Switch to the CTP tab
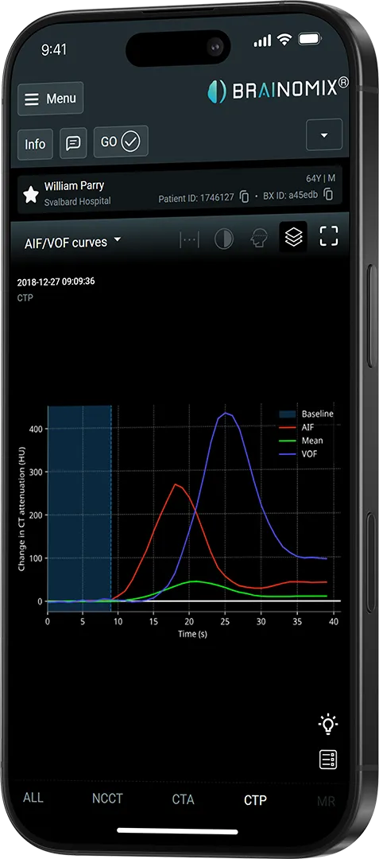Image resolution: width=379 pixels, height=859 pixels. click(255, 800)
